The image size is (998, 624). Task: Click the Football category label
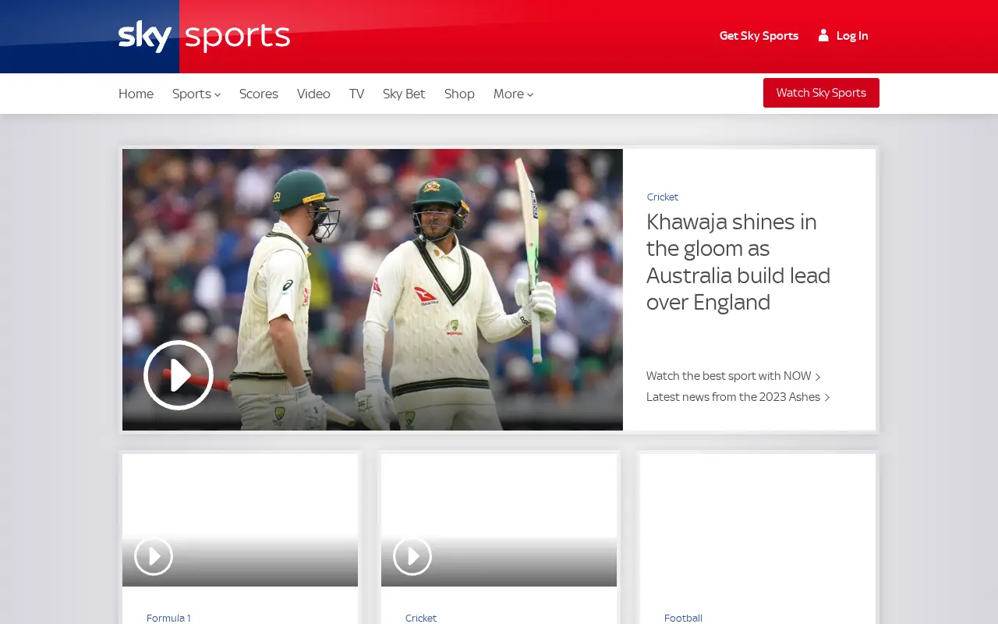point(683,618)
